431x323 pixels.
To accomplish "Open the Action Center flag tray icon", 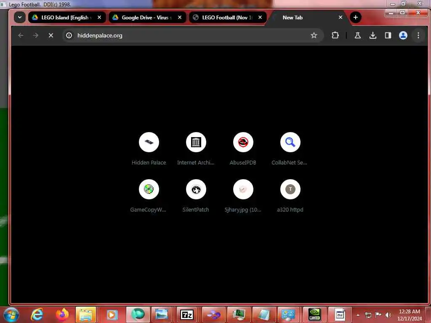I will pos(378,315).
